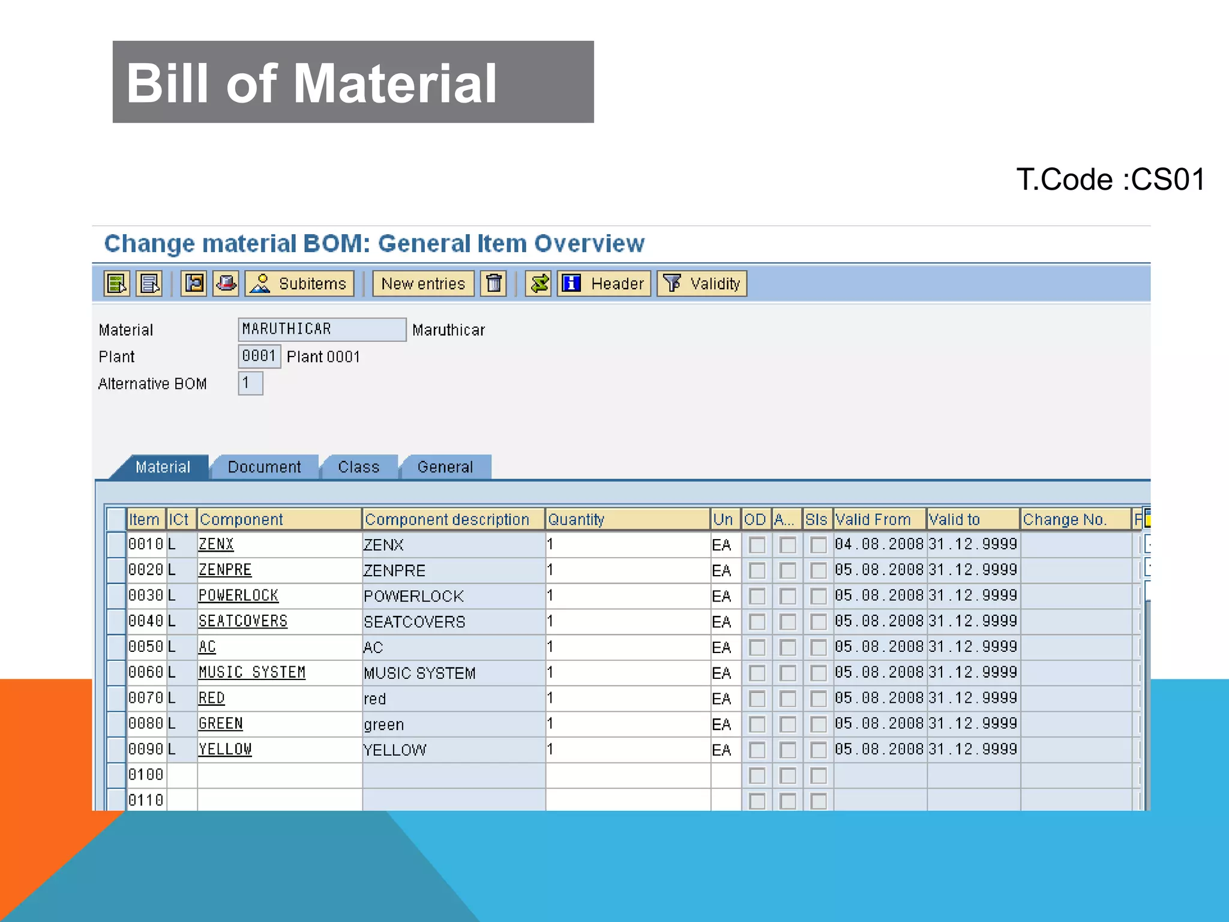This screenshot has height=922, width=1229.
Task: Toggle Sls checkbox for item 0020
Action: (818, 570)
